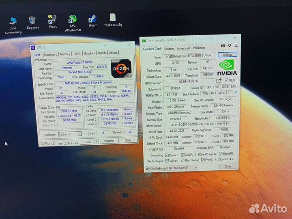Select the fpsboost.cfg file icon

tap(113, 18)
